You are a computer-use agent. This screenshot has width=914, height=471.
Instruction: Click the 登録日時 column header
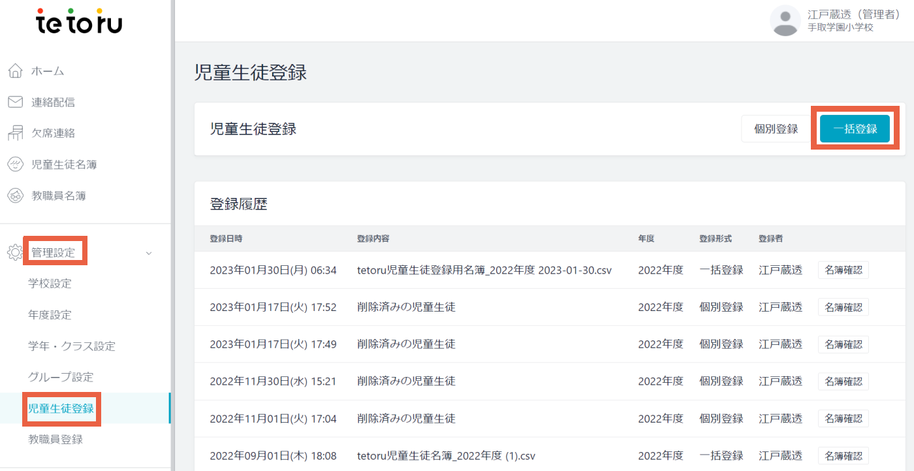pos(226,238)
